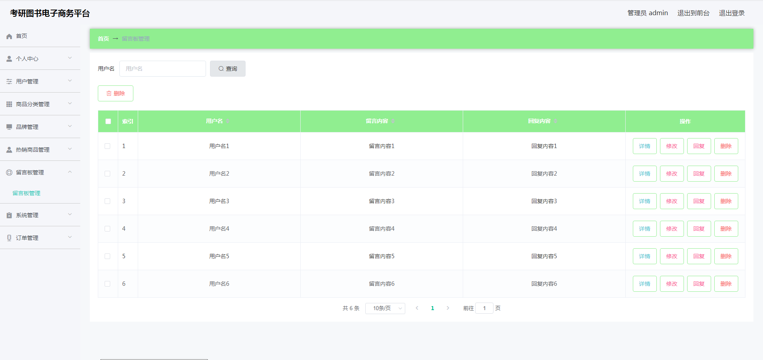Expand 热销商品管理 menu chevron
Screen dimensions: 763x360
[x=70, y=149]
